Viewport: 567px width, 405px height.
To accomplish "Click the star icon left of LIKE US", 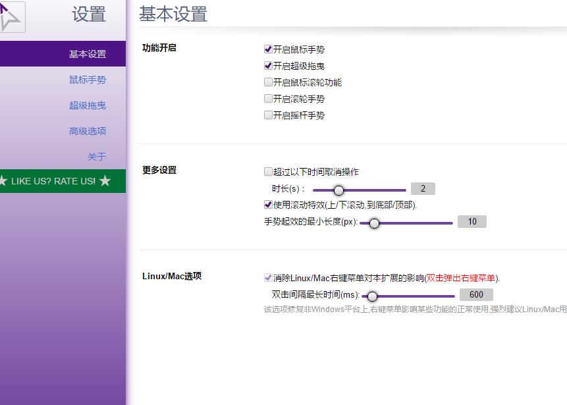I will click(x=3, y=181).
